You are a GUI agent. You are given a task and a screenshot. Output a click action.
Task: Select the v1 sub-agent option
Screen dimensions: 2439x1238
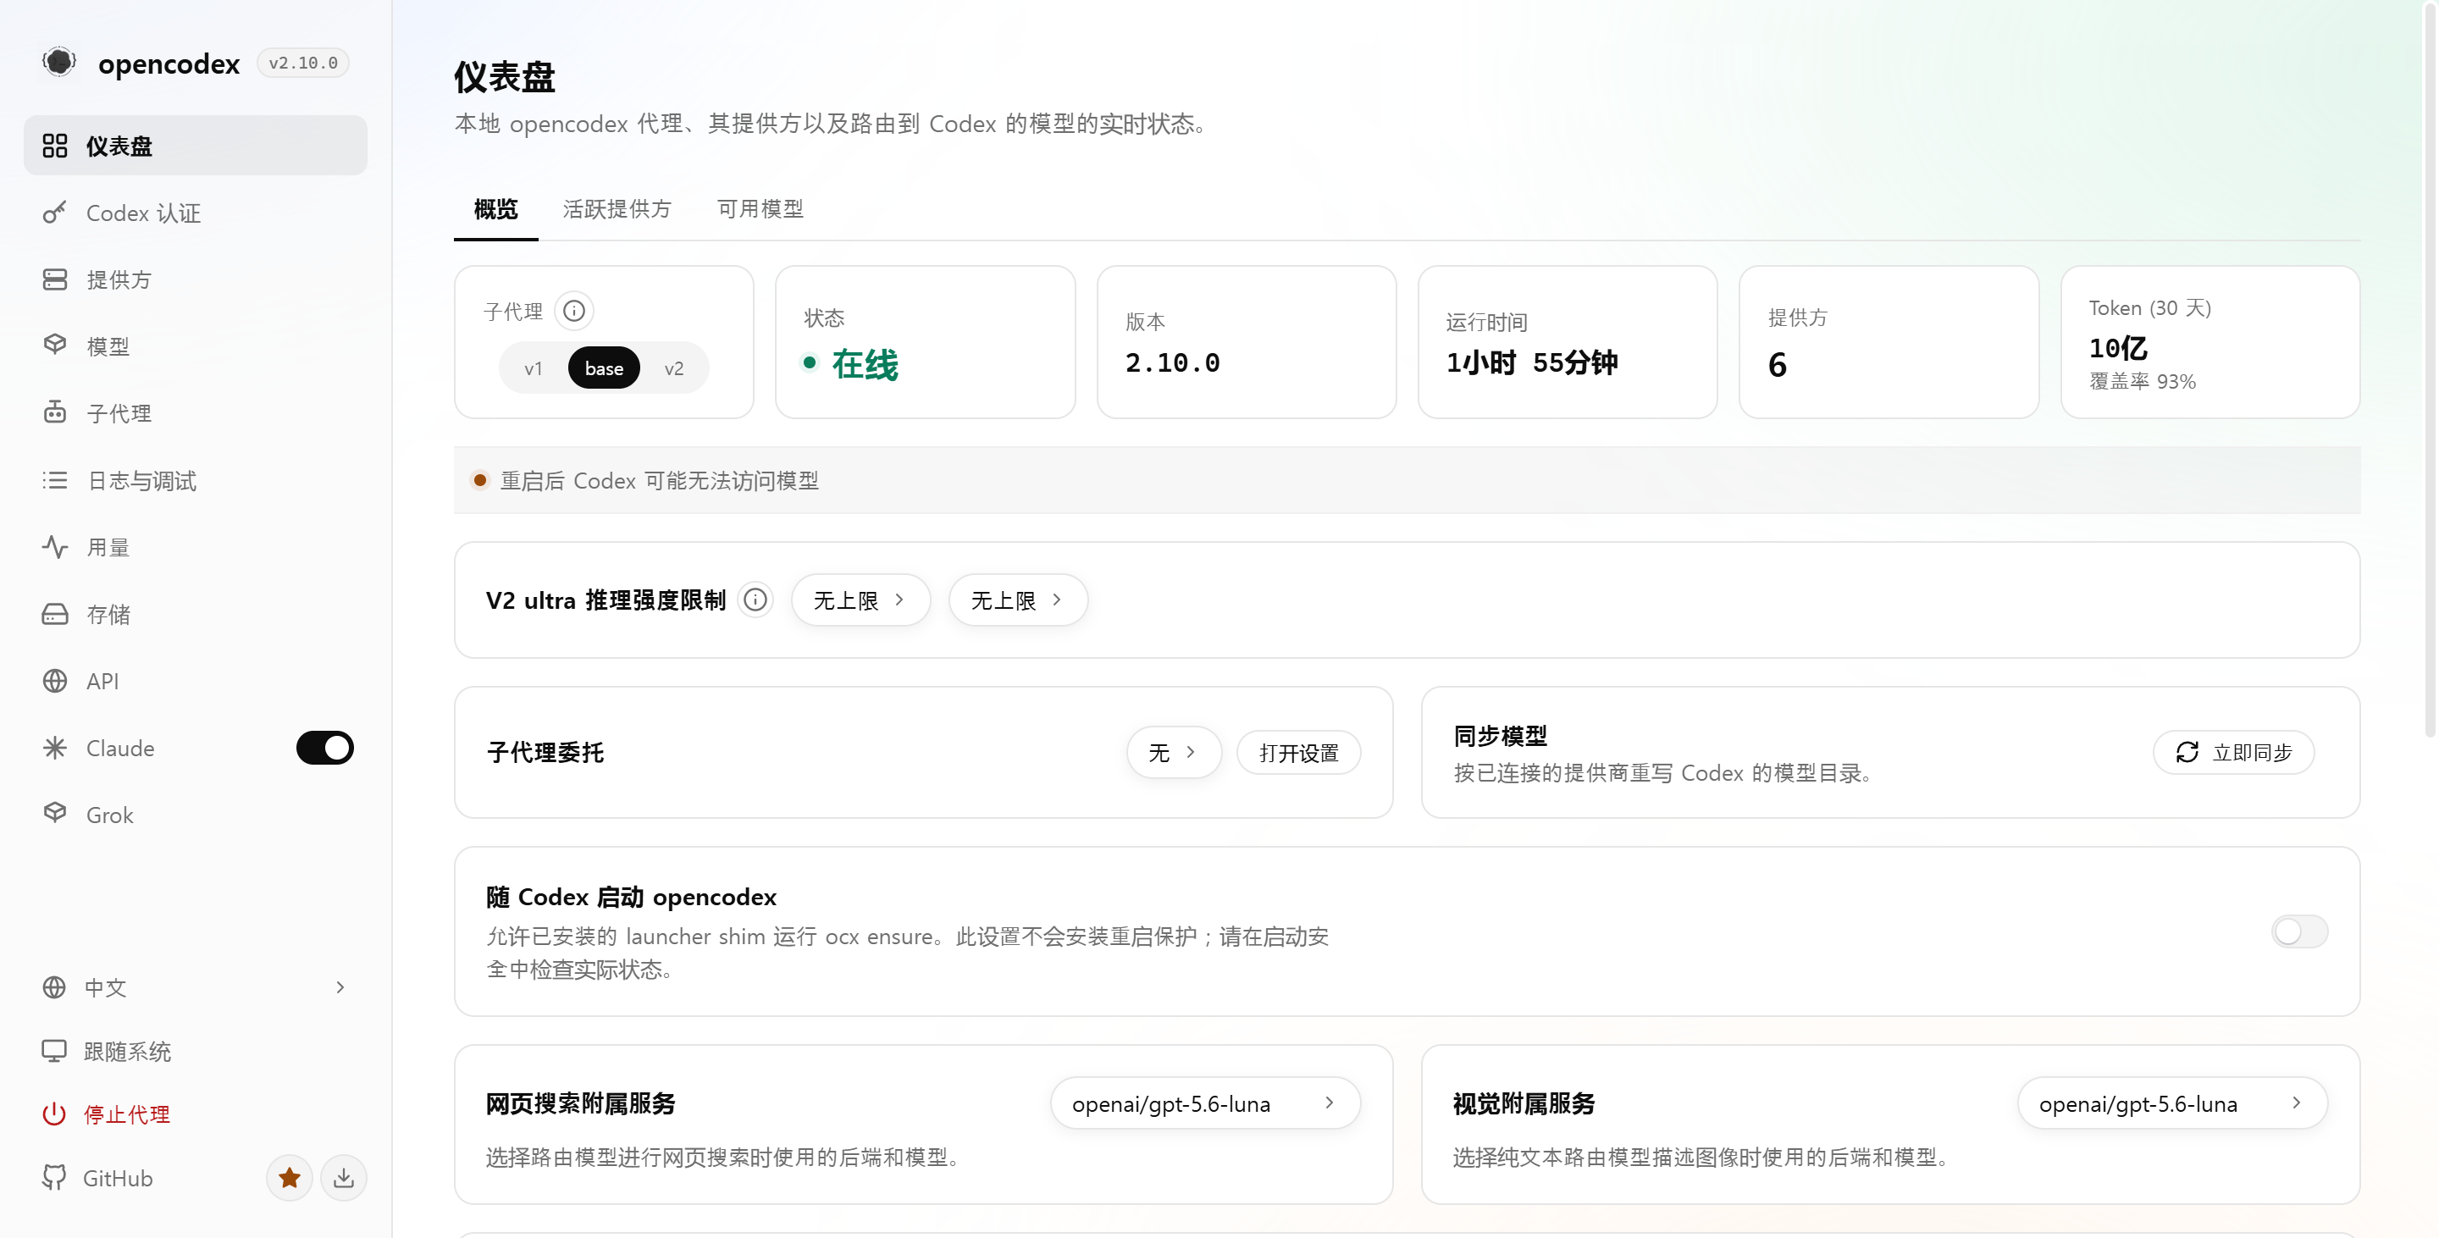click(x=533, y=368)
